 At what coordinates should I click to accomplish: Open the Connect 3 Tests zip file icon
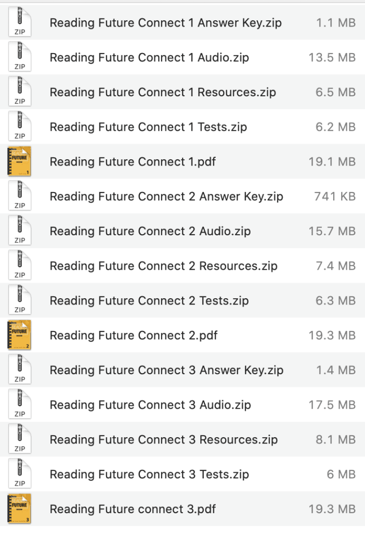click(x=19, y=474)
